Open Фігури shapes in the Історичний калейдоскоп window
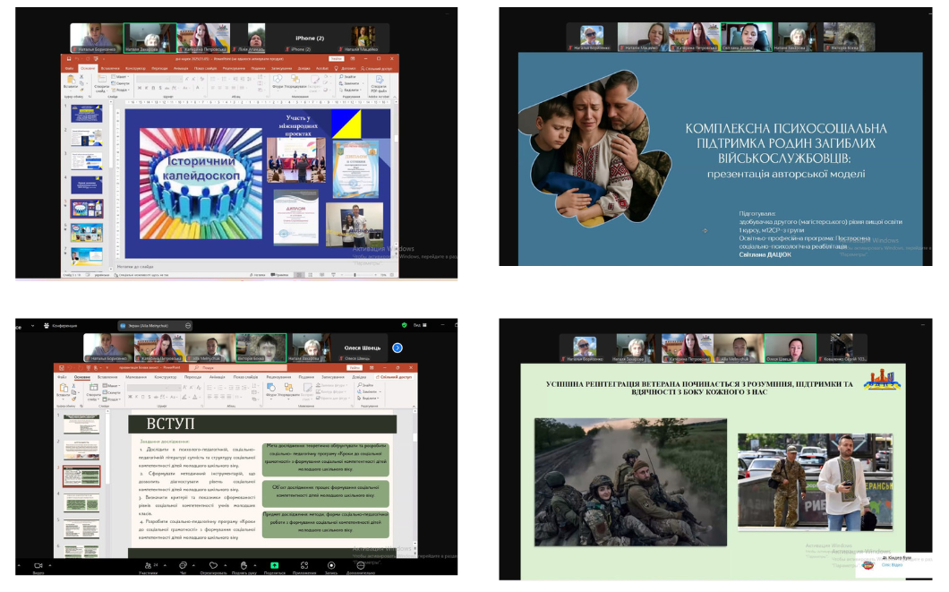The height and width of the screenshot is (592, 949). pos(278,82)
